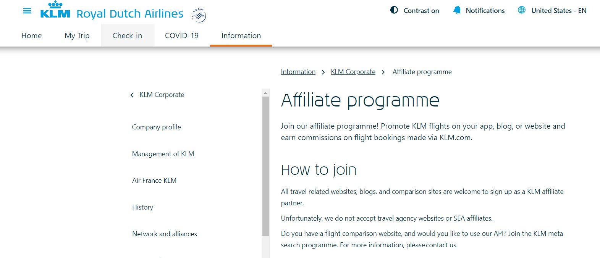
Task: Open the United States - EN country selector
Action: pyautogui.click(x=552, y=10)
